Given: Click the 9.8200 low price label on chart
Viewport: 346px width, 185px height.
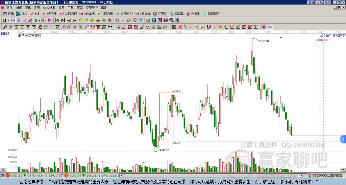Looking at the screenshot, I should tap(164, 150).
